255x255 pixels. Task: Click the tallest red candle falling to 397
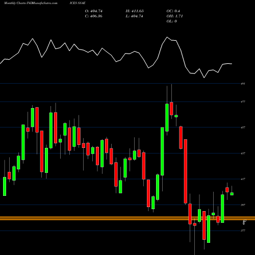pos(186,171)
